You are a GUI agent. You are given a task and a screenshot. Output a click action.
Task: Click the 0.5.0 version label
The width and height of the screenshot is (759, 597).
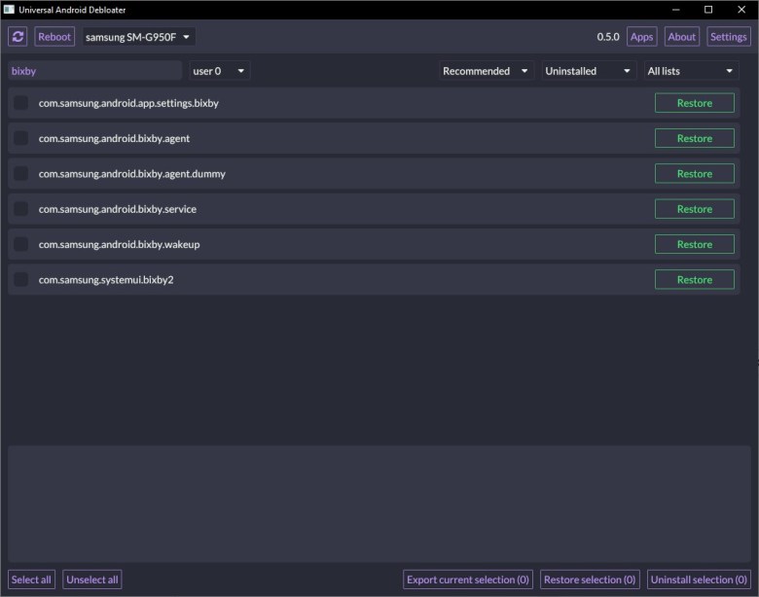click(x=608, y=37)
